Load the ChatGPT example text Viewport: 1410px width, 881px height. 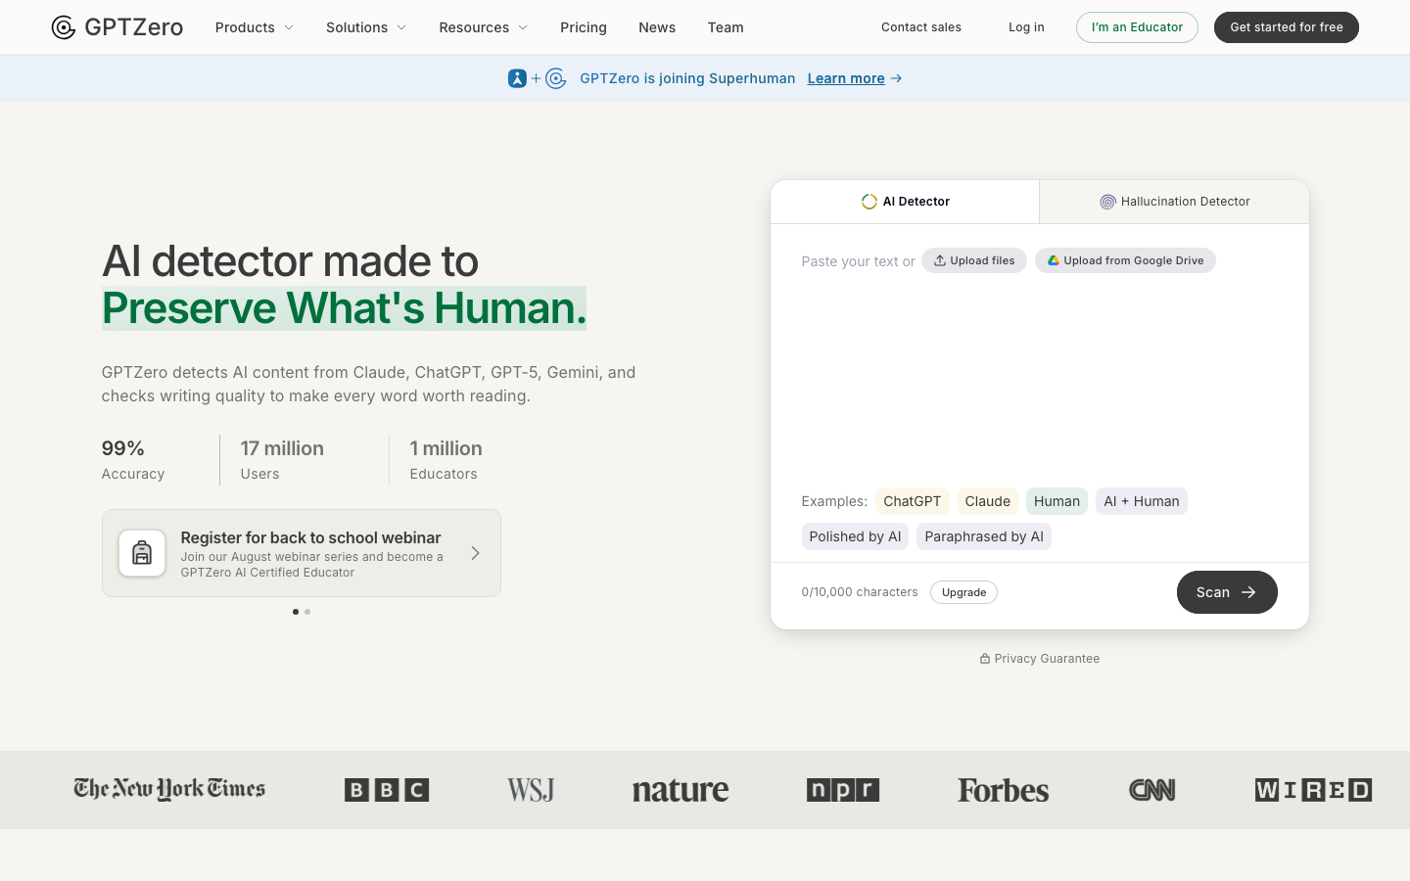[913, 501]
